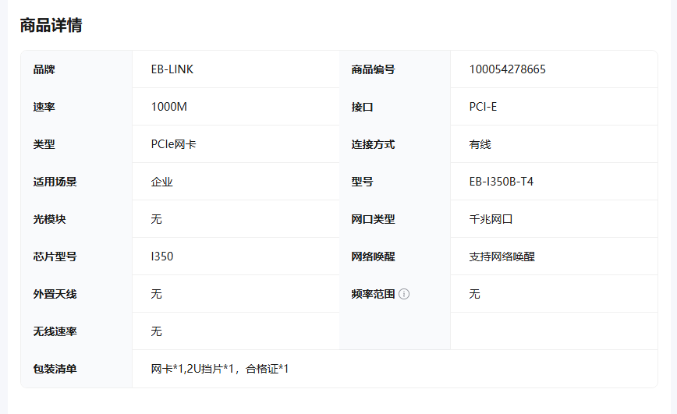Select the 商品详情 heading text
Viewport: 677px width, 414px height.
click(x=51, y=25)
